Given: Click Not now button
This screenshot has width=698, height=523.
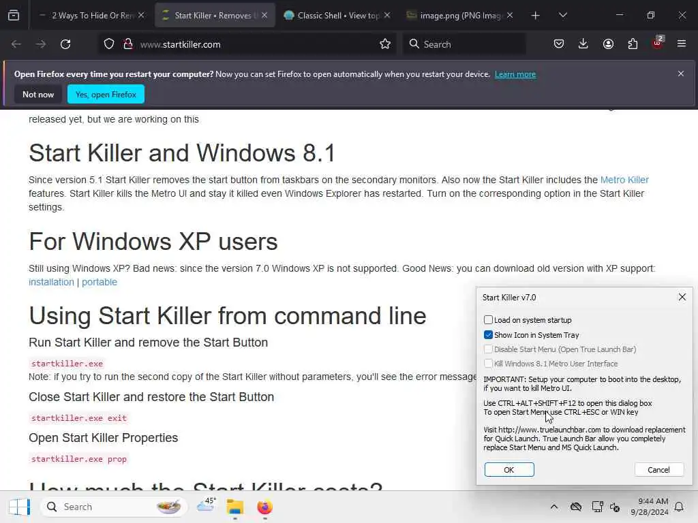Looking at the screenshot, I should click(38, 94).
